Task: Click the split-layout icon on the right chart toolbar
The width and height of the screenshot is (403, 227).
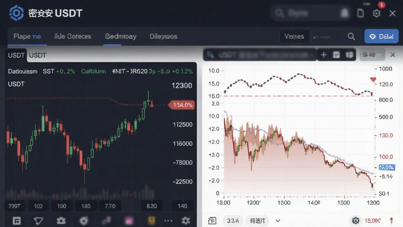Action: (349, 55)
